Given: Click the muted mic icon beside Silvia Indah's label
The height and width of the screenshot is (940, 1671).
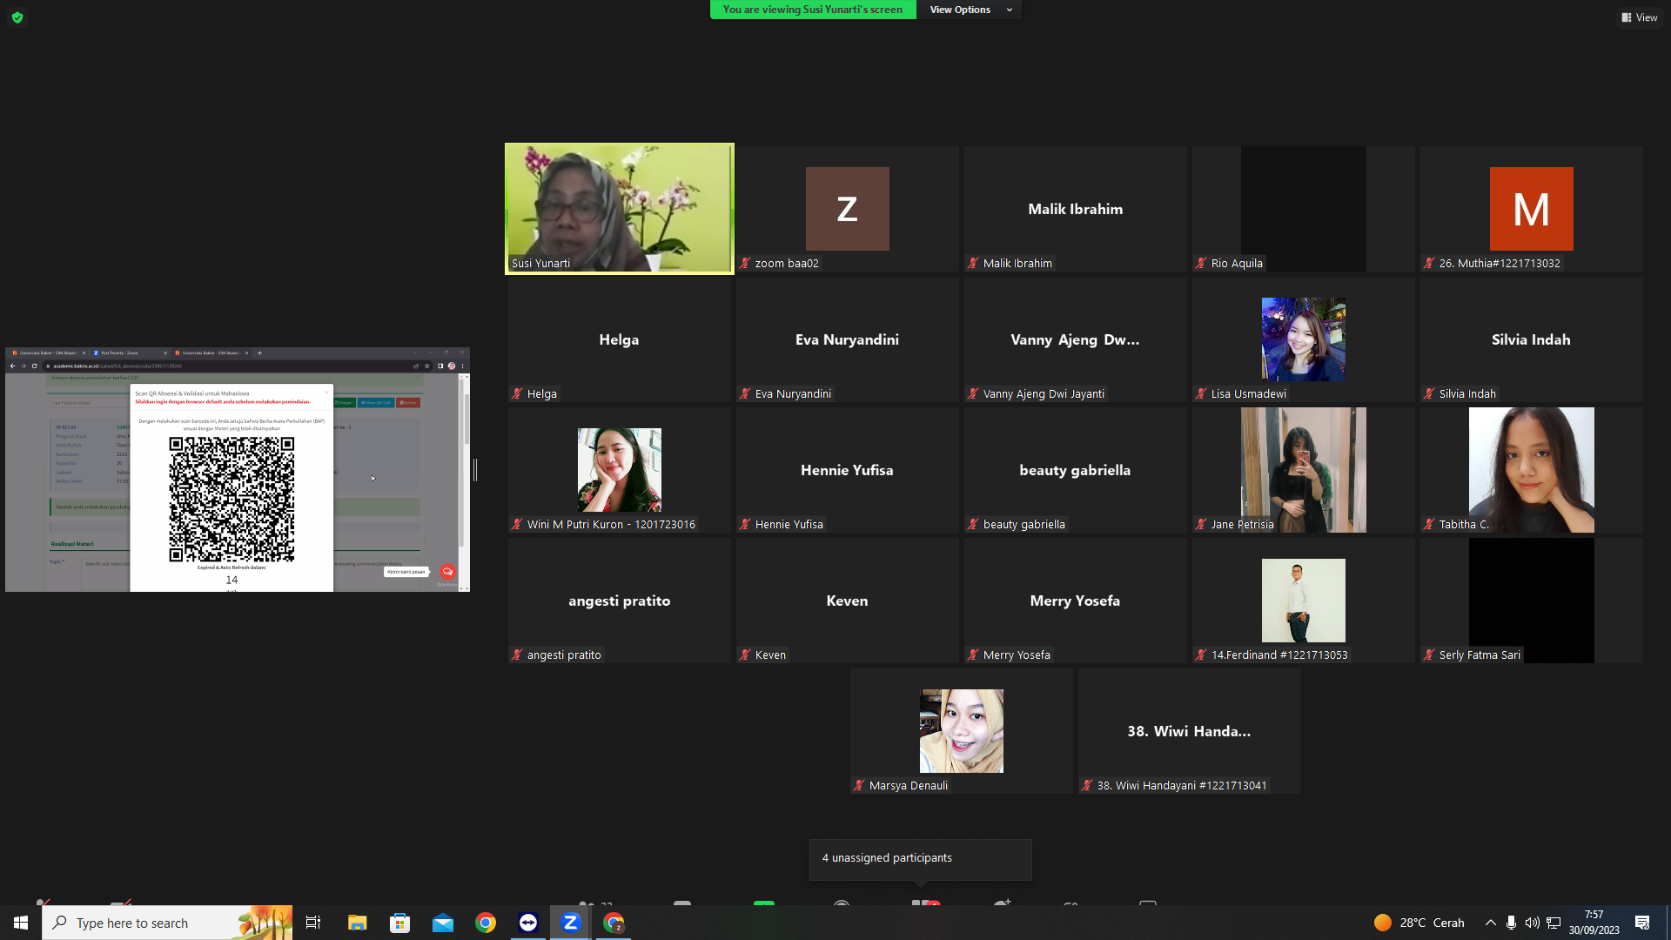Looking at the screenshot, I should (x=1430, y=393).
